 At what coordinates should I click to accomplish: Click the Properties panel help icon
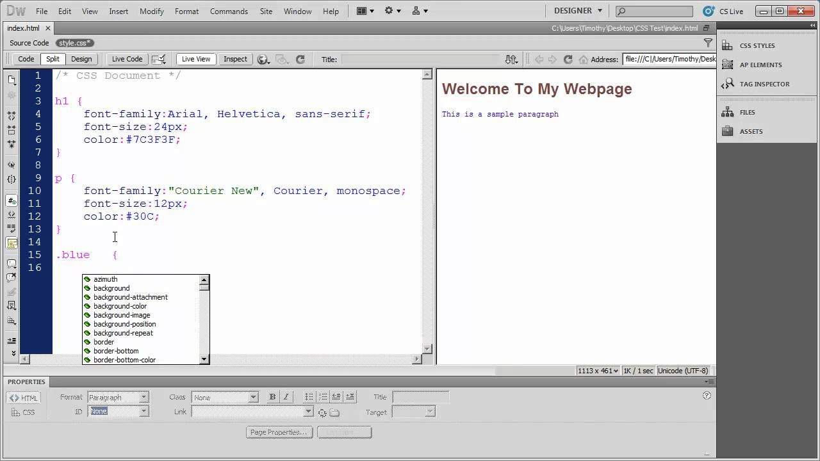(707, 396)
